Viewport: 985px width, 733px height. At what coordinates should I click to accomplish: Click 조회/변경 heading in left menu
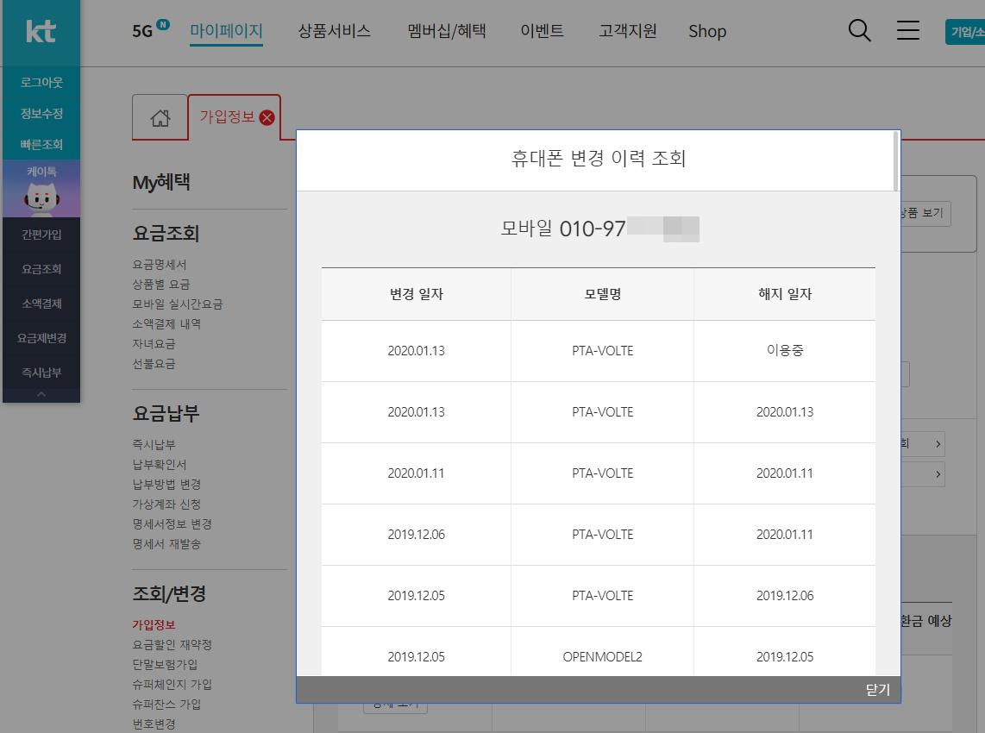pyautogui.click(x=169, y=593)
